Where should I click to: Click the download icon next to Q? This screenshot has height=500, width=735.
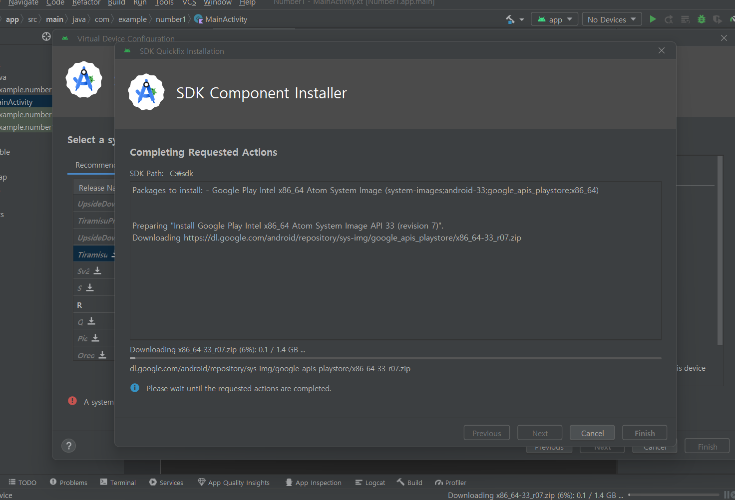(x=91, y=321)
